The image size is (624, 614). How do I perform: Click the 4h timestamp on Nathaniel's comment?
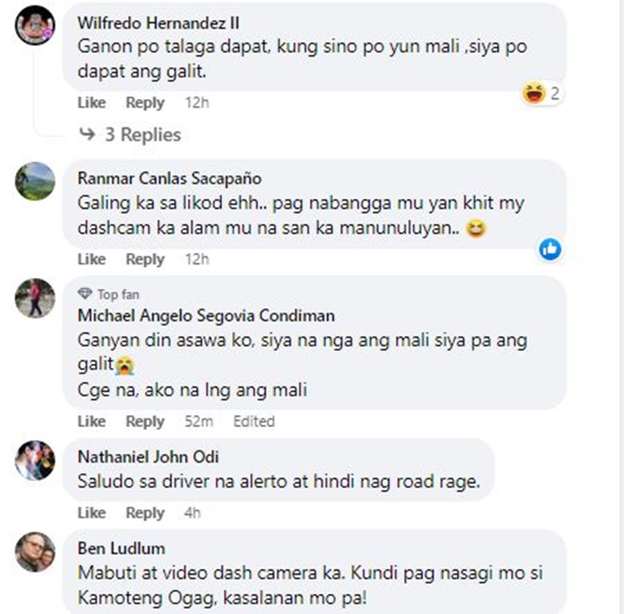click(x=192, y=513)
